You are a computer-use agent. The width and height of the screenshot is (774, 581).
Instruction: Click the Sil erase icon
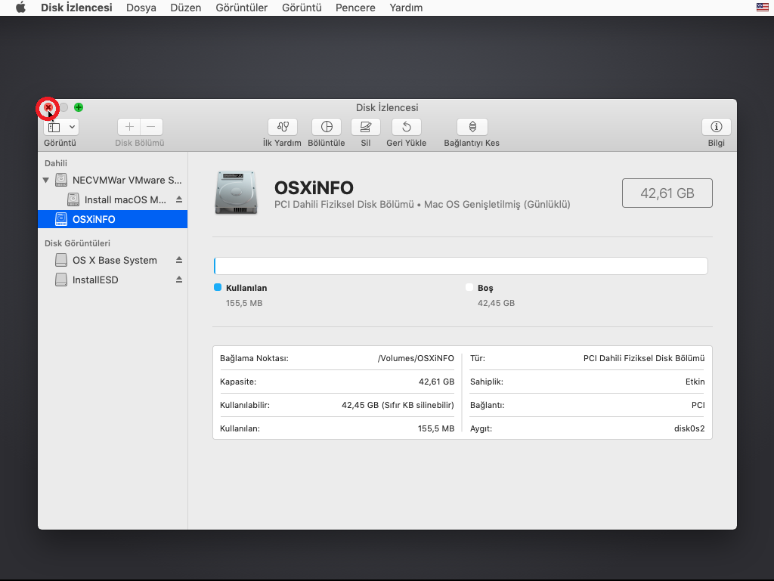[x=366, y=127]
